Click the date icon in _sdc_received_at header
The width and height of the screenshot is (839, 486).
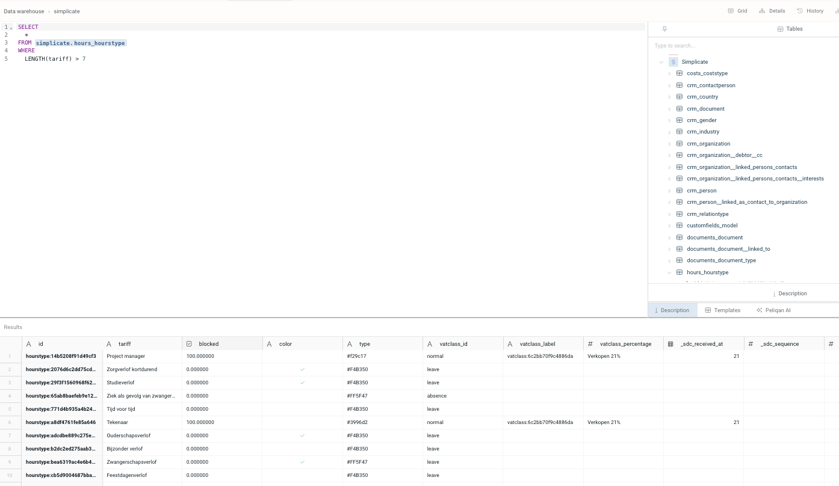[x=670, y=344]
